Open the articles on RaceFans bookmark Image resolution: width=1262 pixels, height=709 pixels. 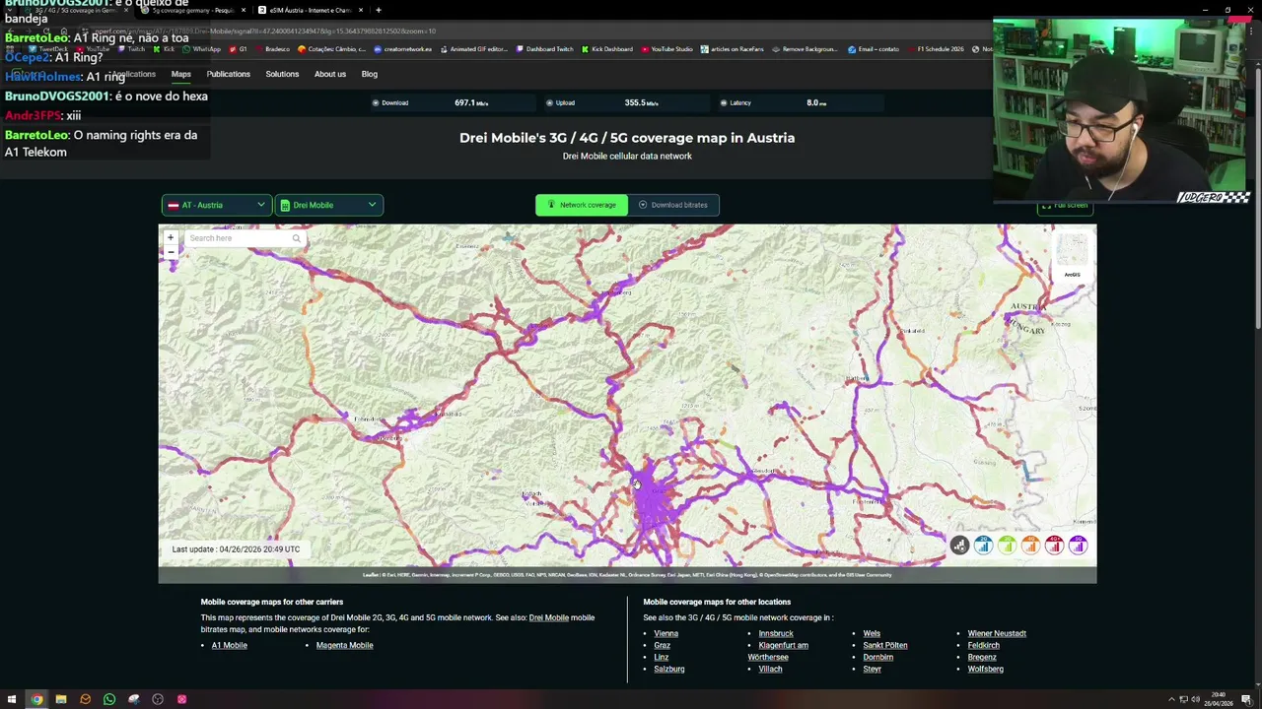coord(733,49)
